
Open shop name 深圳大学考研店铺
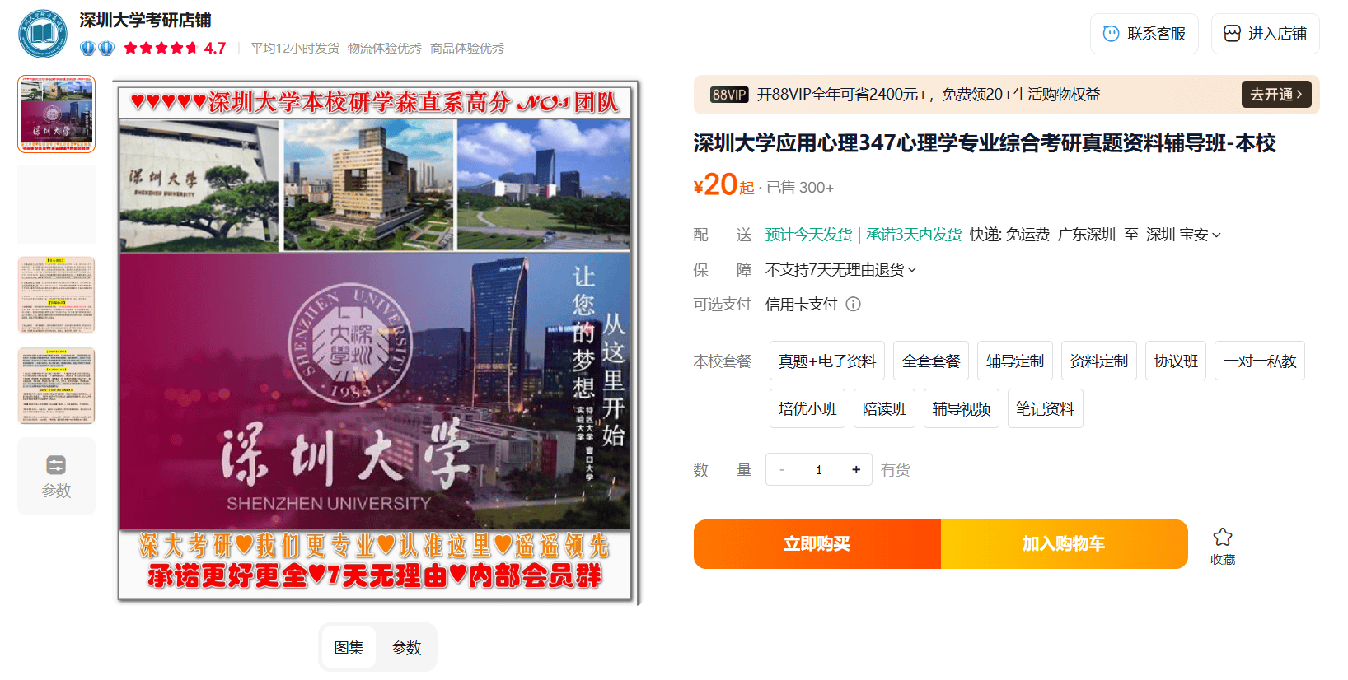pos(145,20)
